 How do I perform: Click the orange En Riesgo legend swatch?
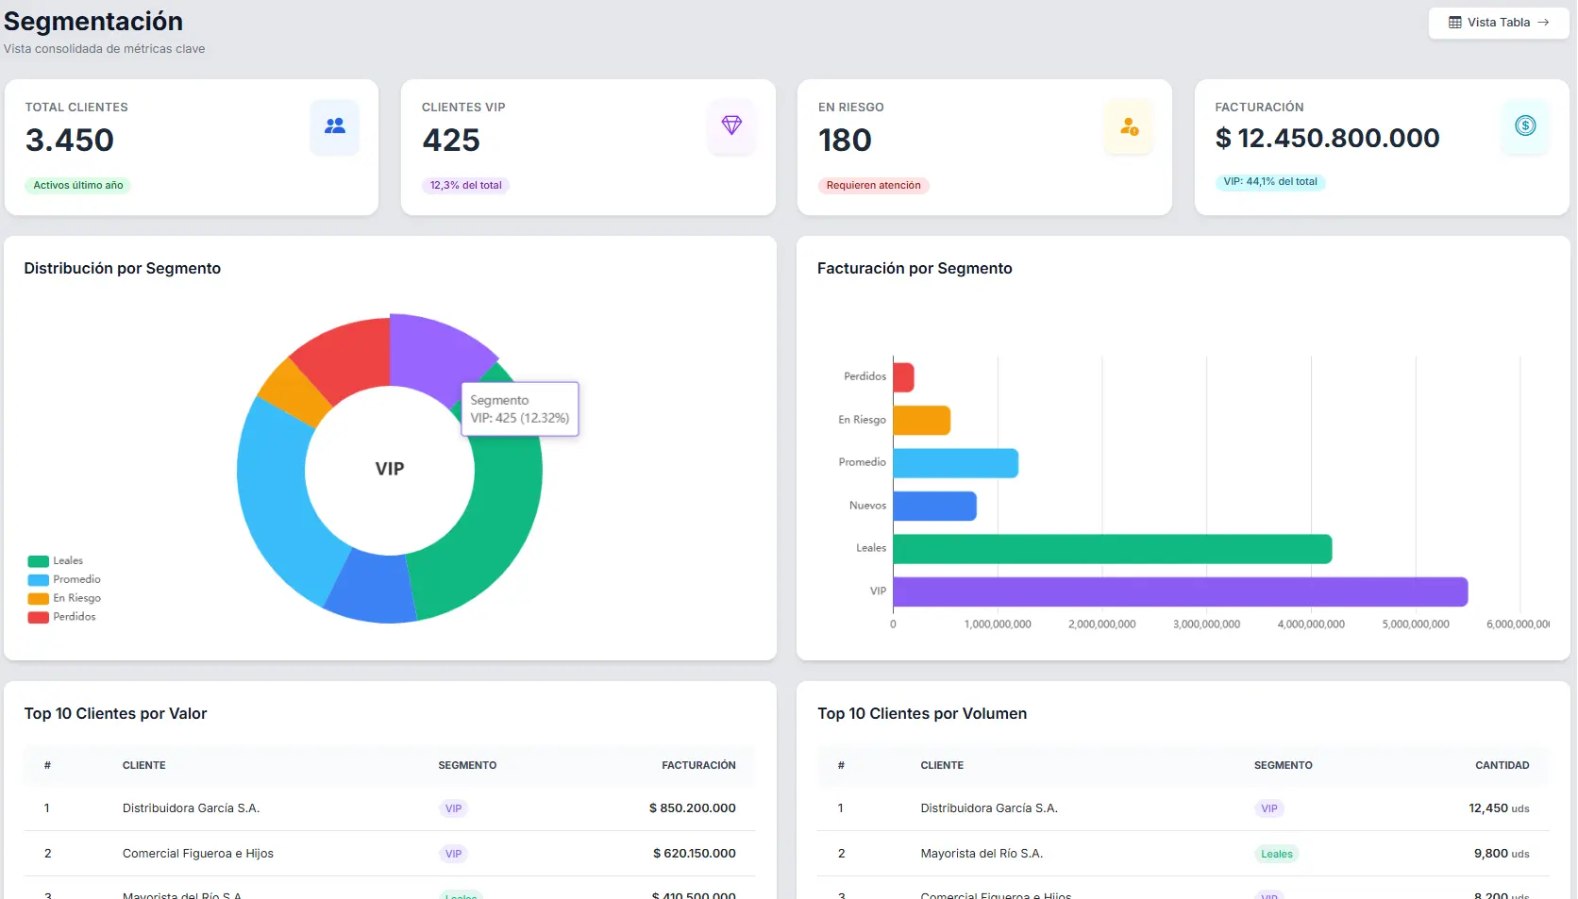click(39, 599)
